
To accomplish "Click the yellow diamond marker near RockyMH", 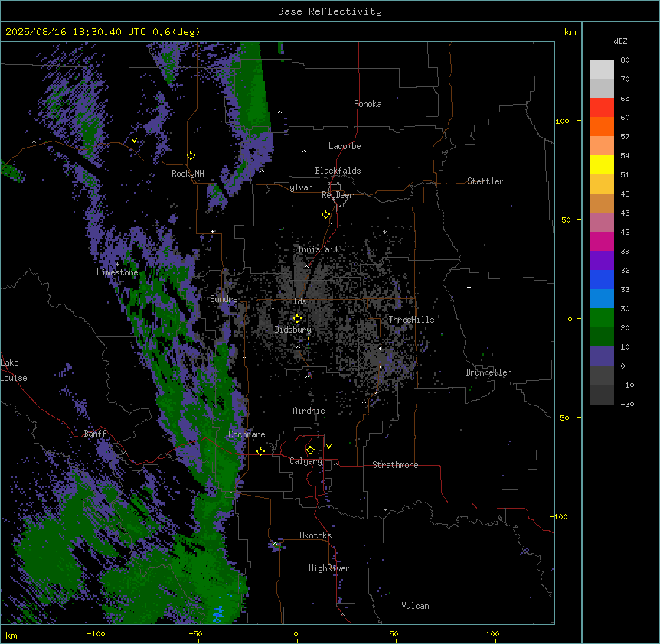I will 191,156.
